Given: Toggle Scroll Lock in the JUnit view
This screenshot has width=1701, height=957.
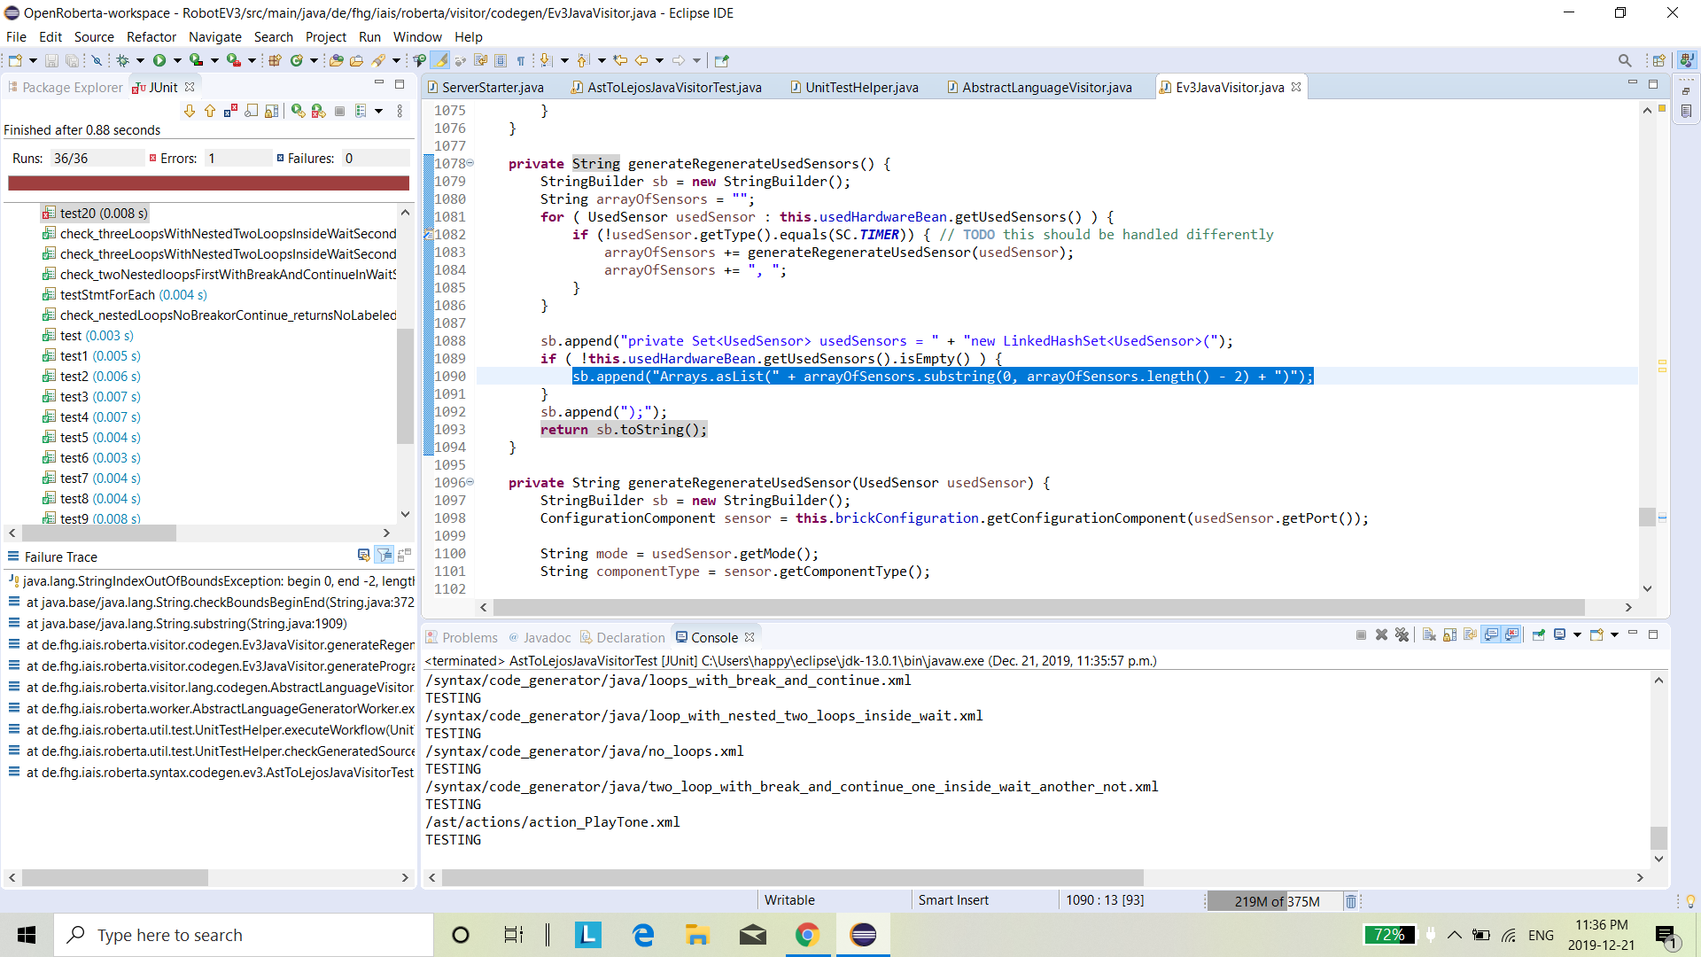Looking at the screenshot, I should 252,111.
